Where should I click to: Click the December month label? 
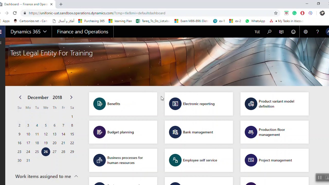pos(38,98)
